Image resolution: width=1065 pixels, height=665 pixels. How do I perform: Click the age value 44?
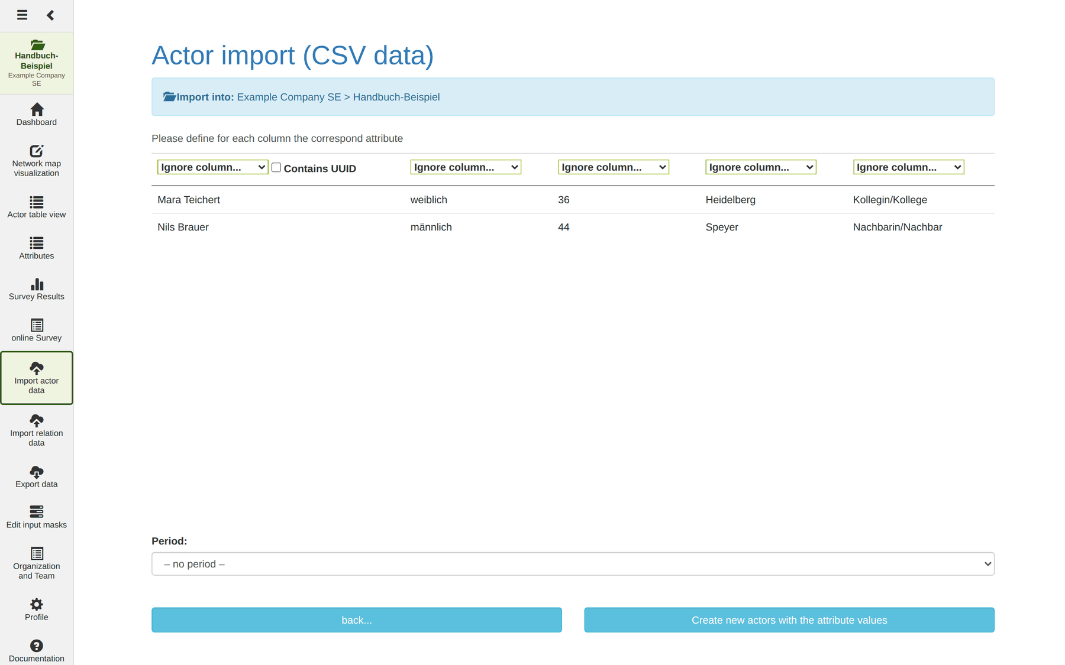pos(564,227)
